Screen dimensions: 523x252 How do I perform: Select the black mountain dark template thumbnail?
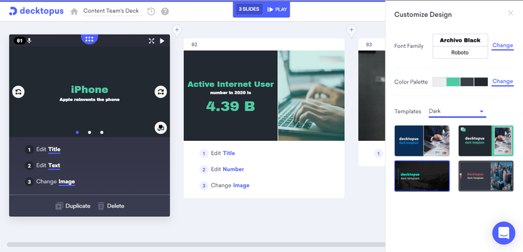tap(422, 176)
